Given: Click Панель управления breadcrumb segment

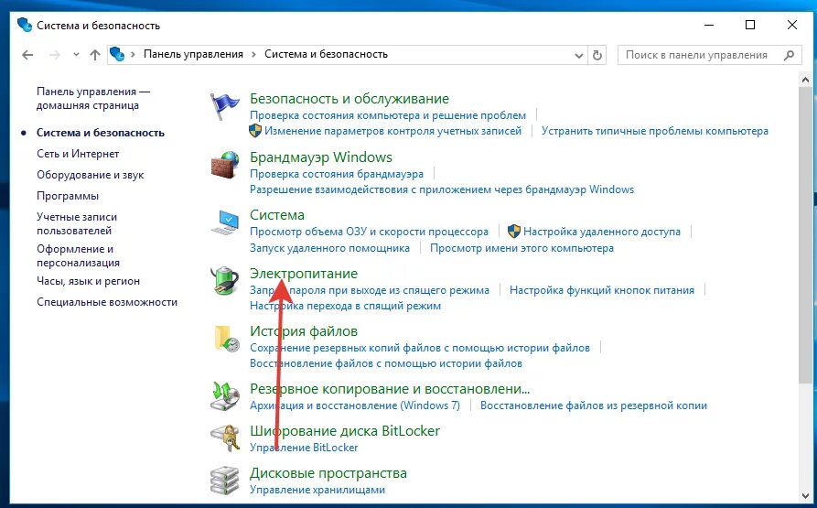Looking at the screenshot, I should pos(193,54).
